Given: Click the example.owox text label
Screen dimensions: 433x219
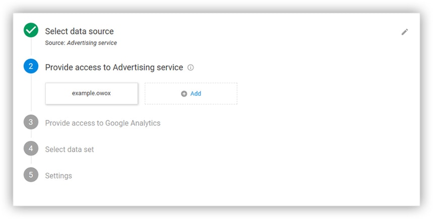Looking at the screenshot, I should click(91, 94).
